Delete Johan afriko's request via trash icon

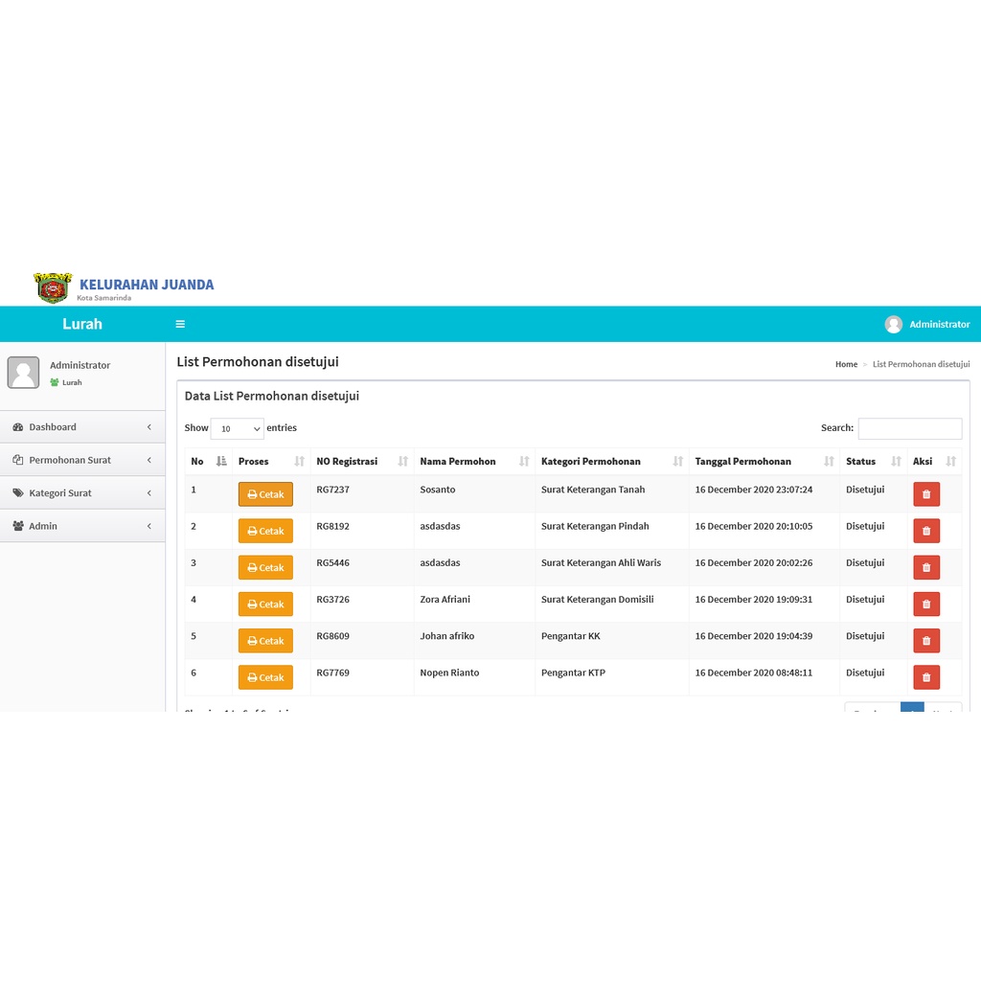pyautogui.click(x=926, y=641)
